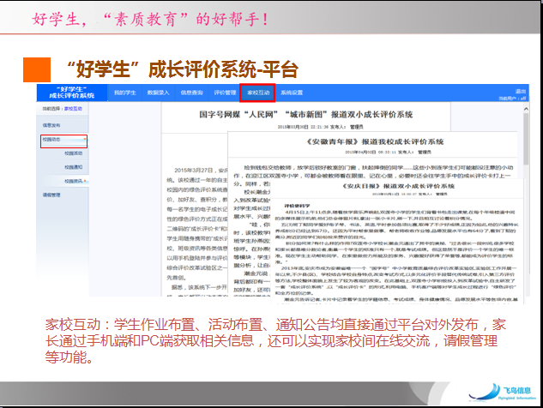Go to the 系统设置 tab
The width and height of the screenshot is (543, 408).
pos(292,92)
